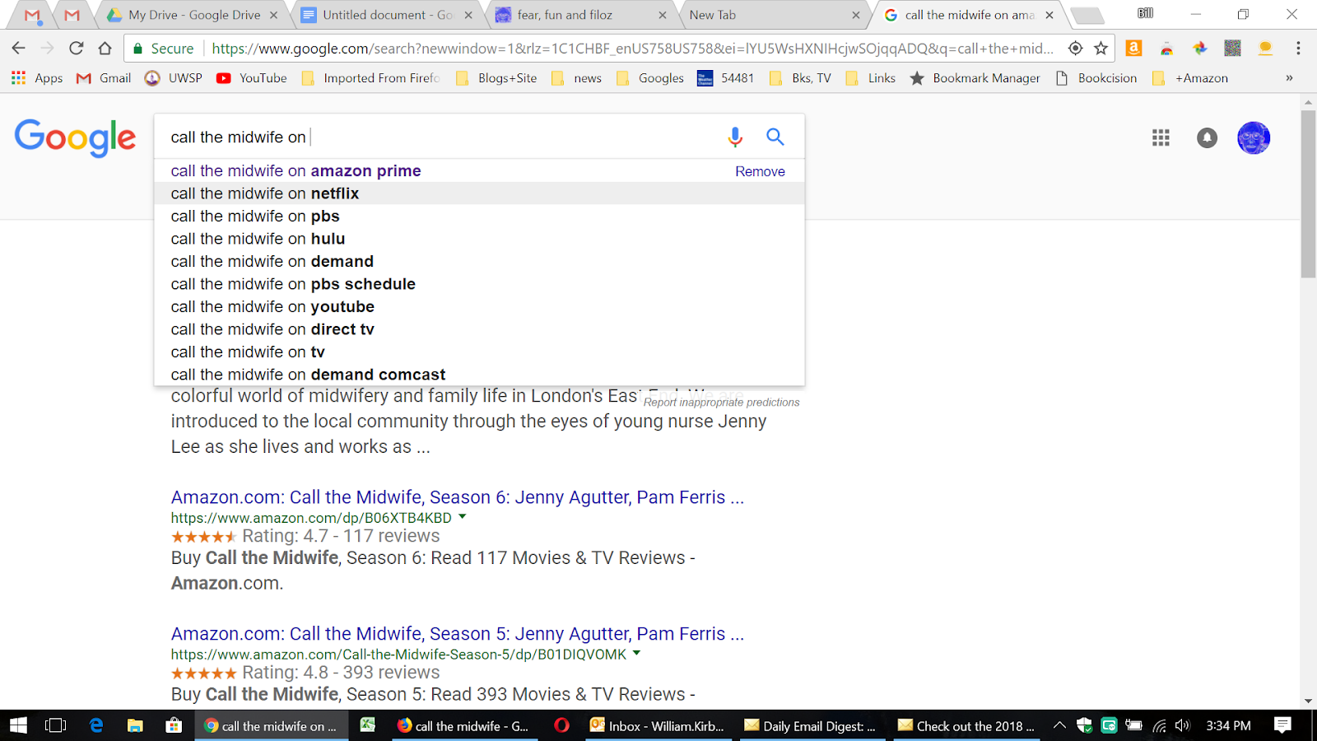
Task: Go to Google home via the logo
Action: [x=75, y=137]
